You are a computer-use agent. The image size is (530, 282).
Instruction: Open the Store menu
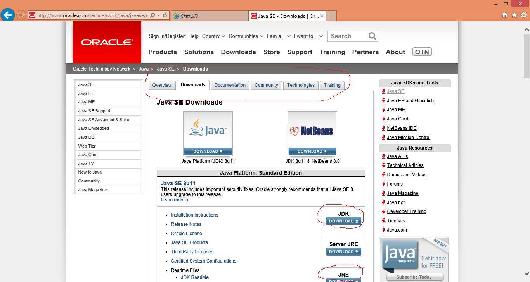coord(272,52)
